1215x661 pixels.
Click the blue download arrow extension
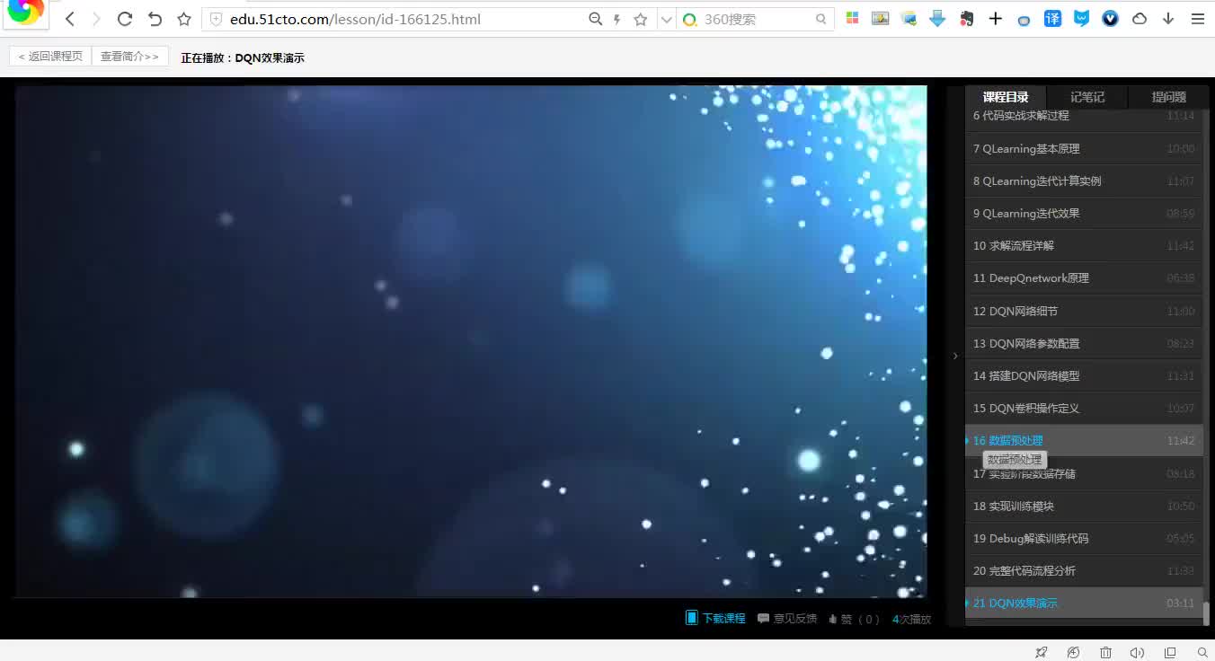937,18
